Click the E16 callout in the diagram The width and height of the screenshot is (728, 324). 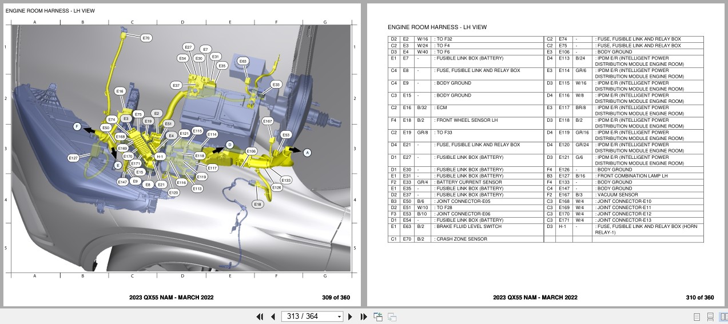click(x=120, y=91)
